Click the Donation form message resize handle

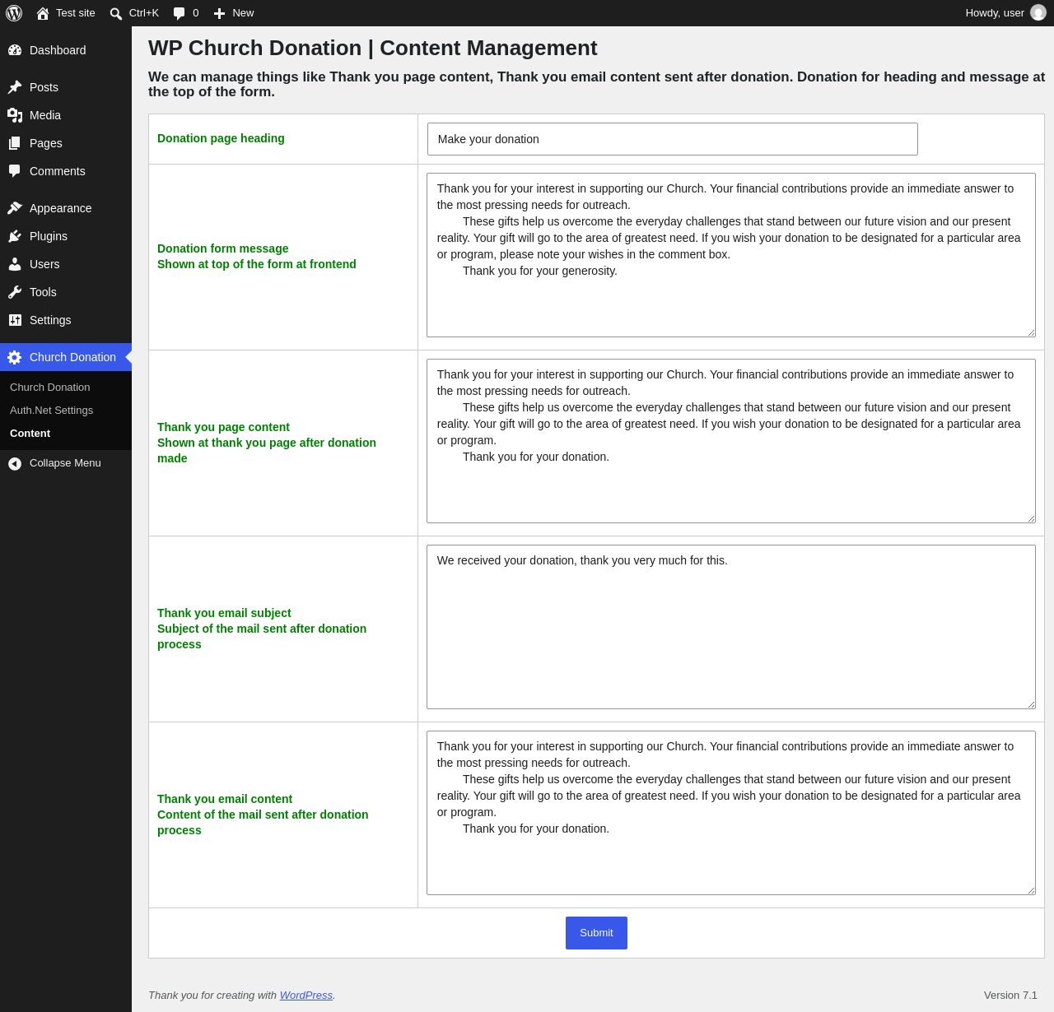tap(1031, 332)
